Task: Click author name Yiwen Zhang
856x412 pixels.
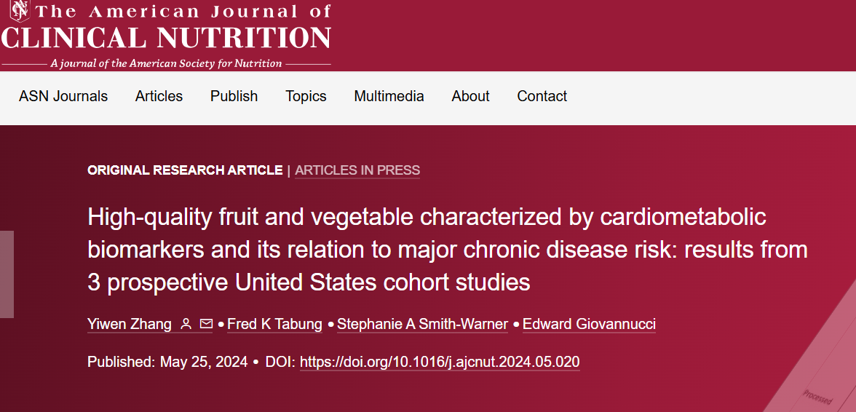Action: (x=130, y=324)
